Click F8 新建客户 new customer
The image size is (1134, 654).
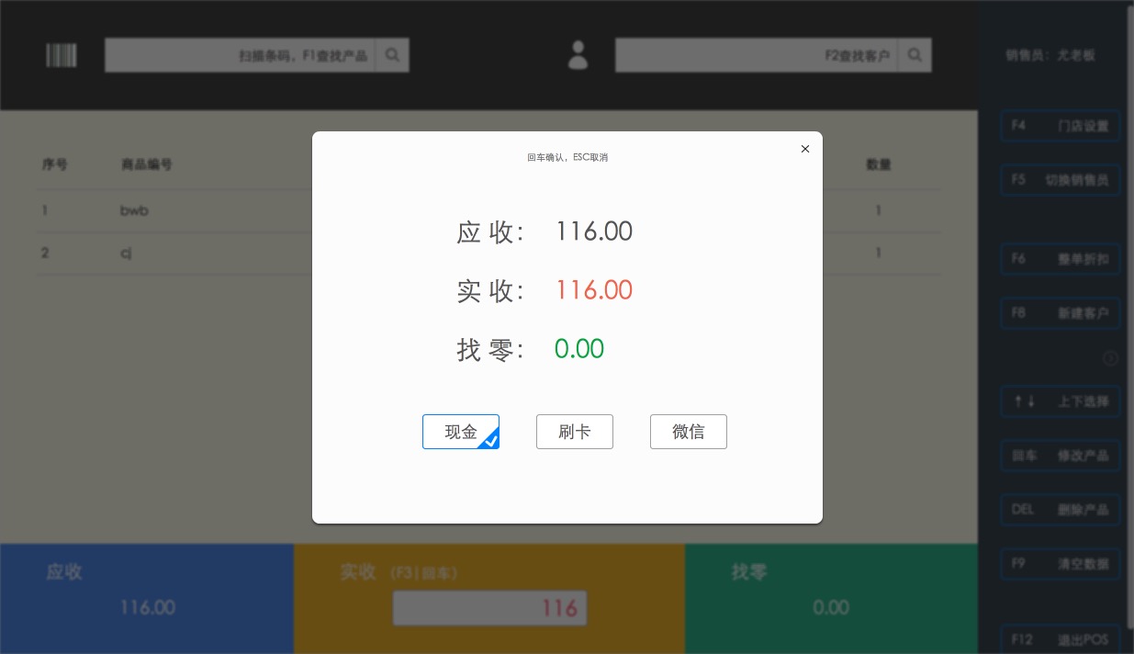coord(1061,313)
